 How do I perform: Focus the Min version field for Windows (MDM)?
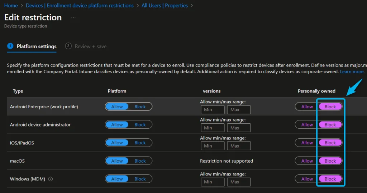(x=213, y=182)
